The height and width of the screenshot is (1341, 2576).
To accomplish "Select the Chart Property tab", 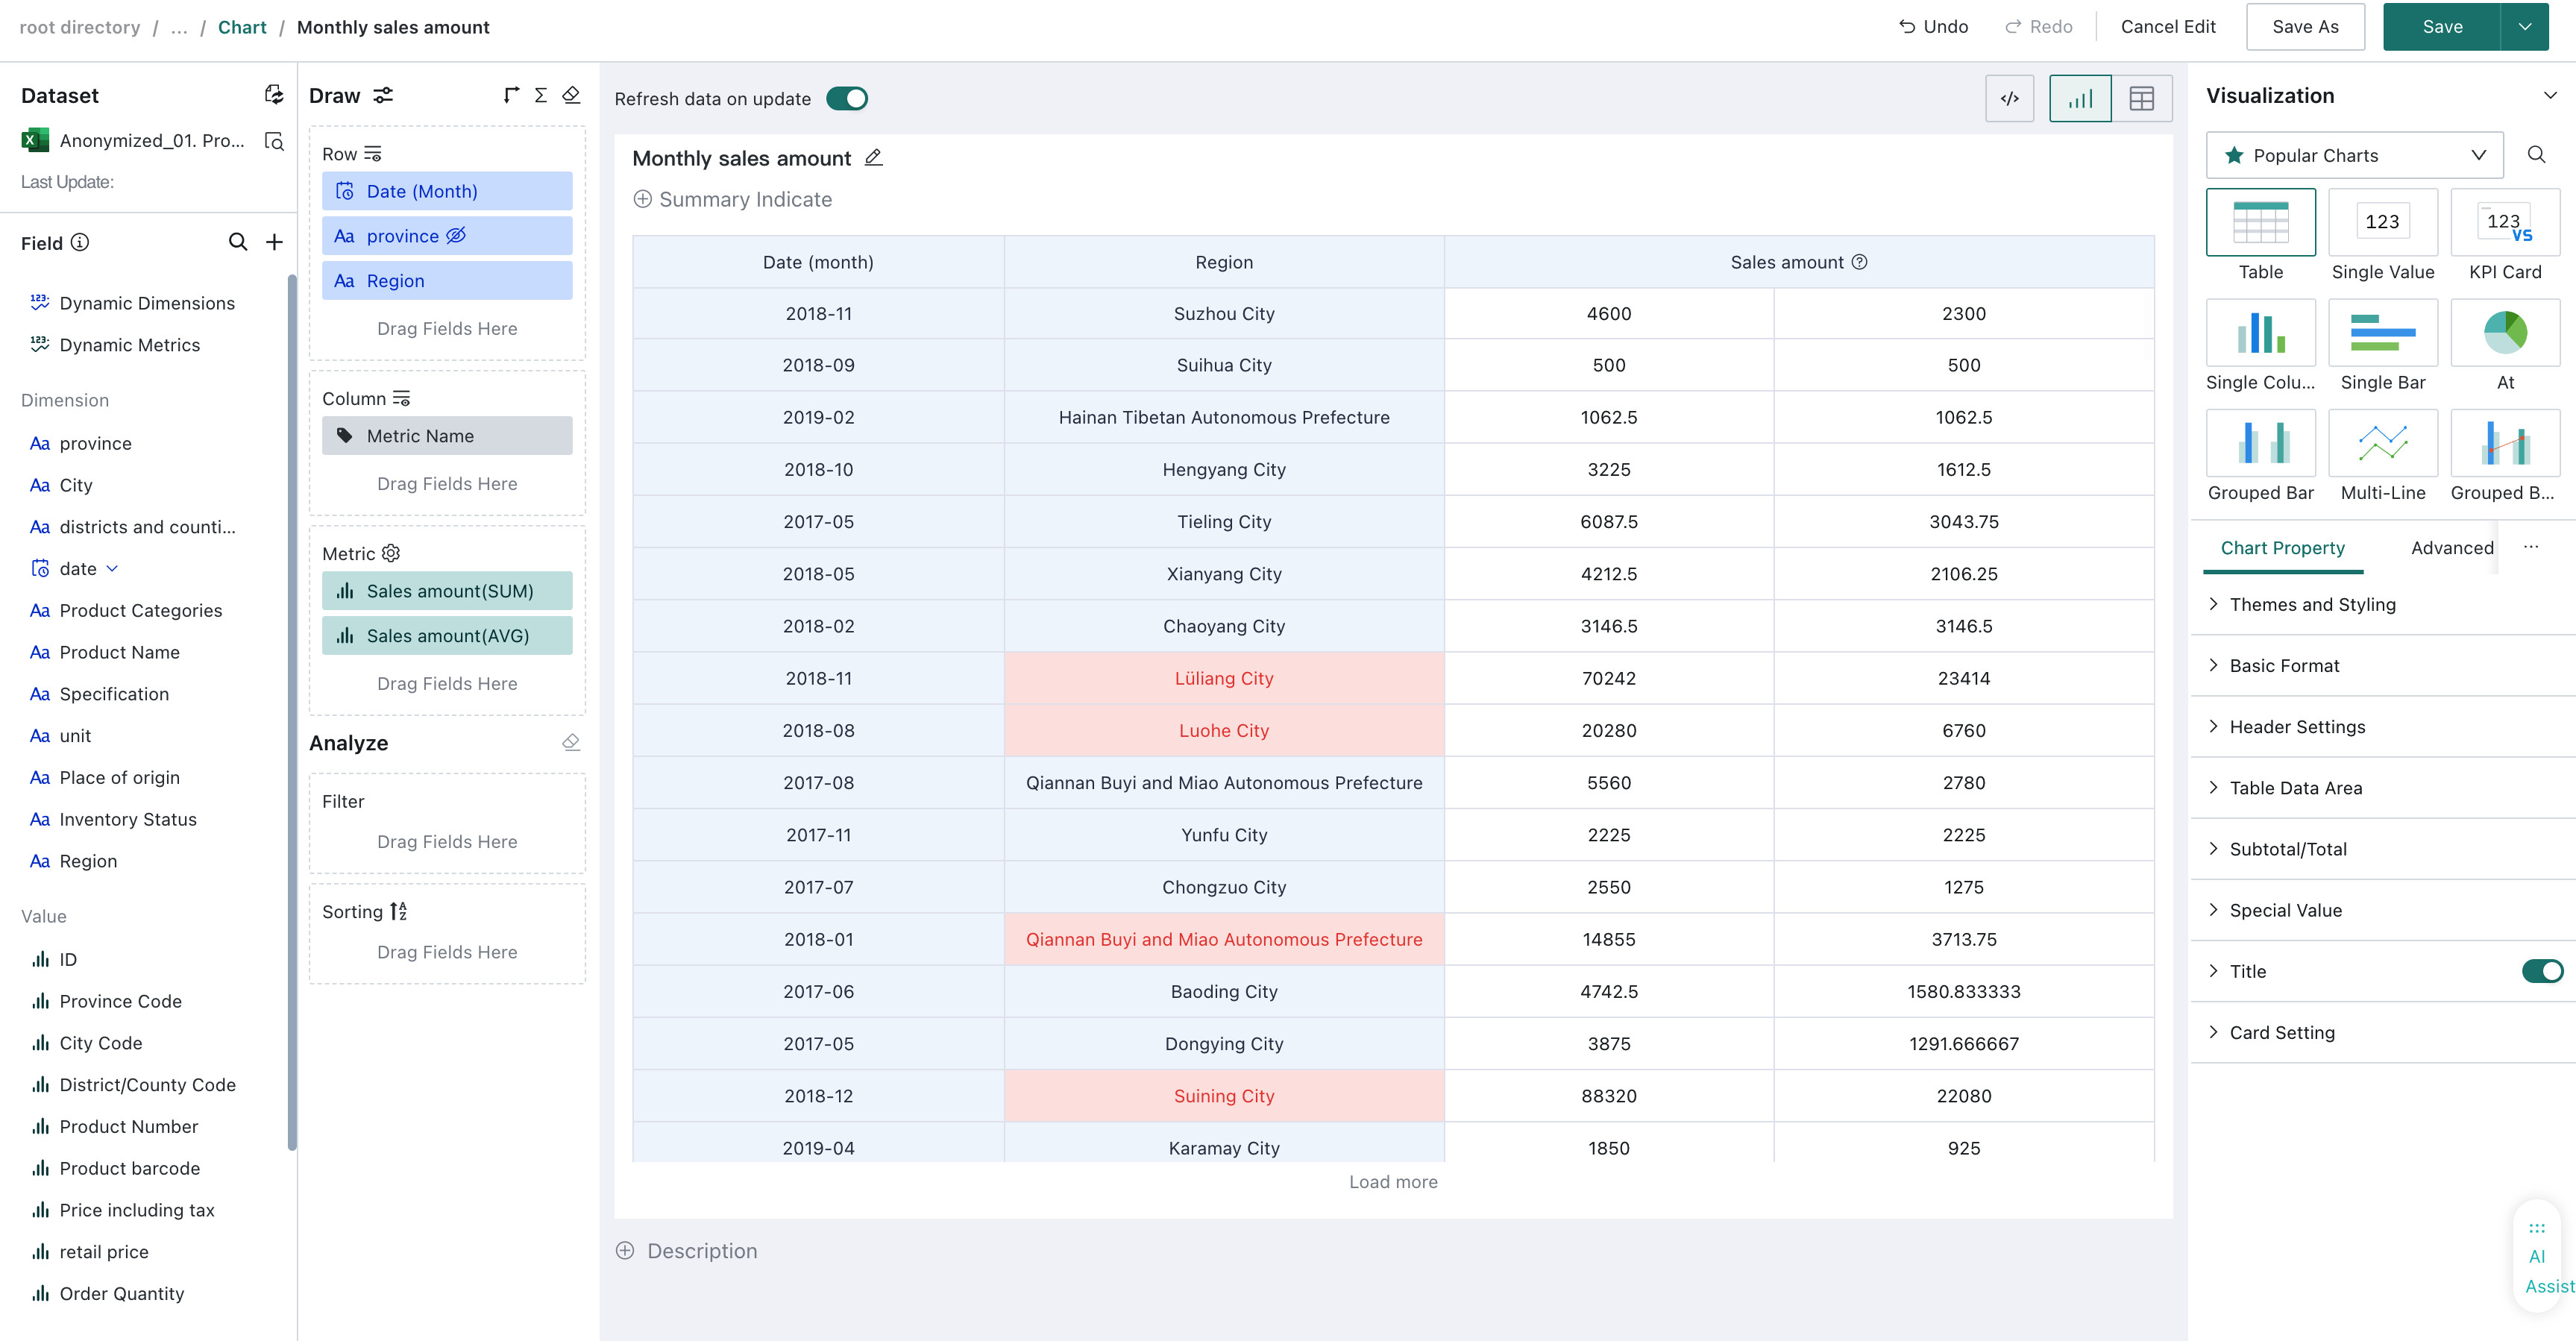I will [x=2282, y=548].
